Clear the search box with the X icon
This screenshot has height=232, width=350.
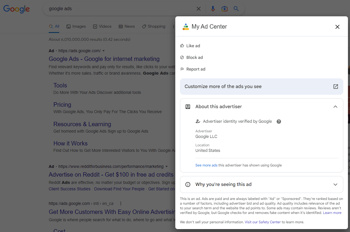coord(199,9)
